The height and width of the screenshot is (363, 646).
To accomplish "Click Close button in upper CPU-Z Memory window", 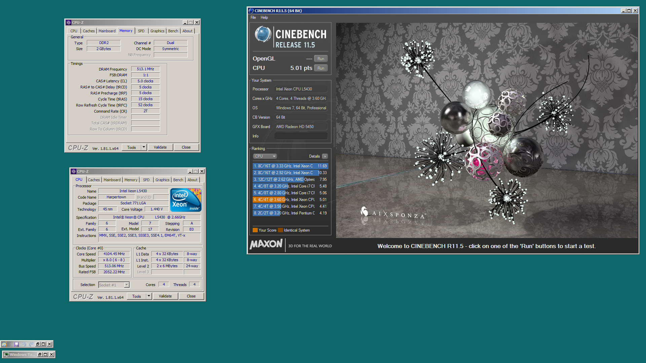I will 186,147.
